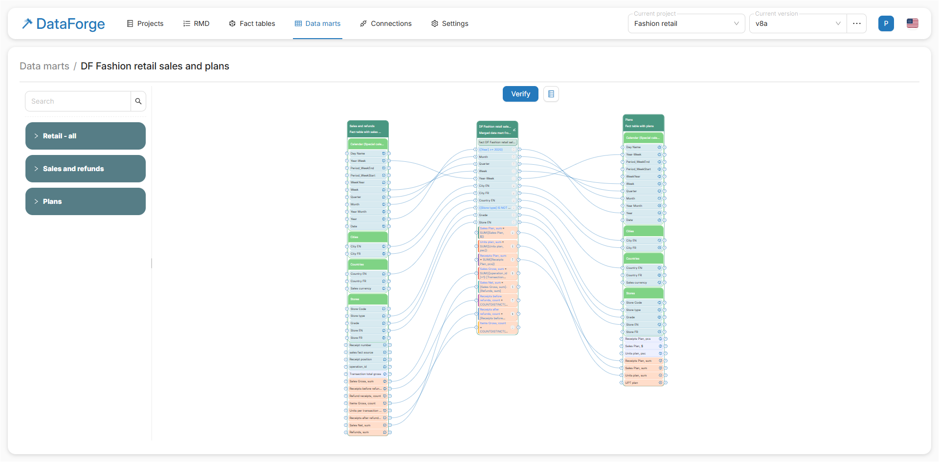Click the Settings gear icon in navigation

click(x=434, y=23)
